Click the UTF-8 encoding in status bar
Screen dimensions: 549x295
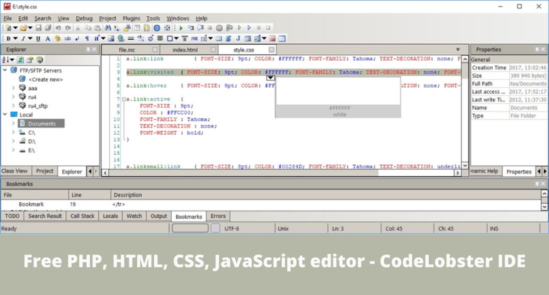click(231, 228)
